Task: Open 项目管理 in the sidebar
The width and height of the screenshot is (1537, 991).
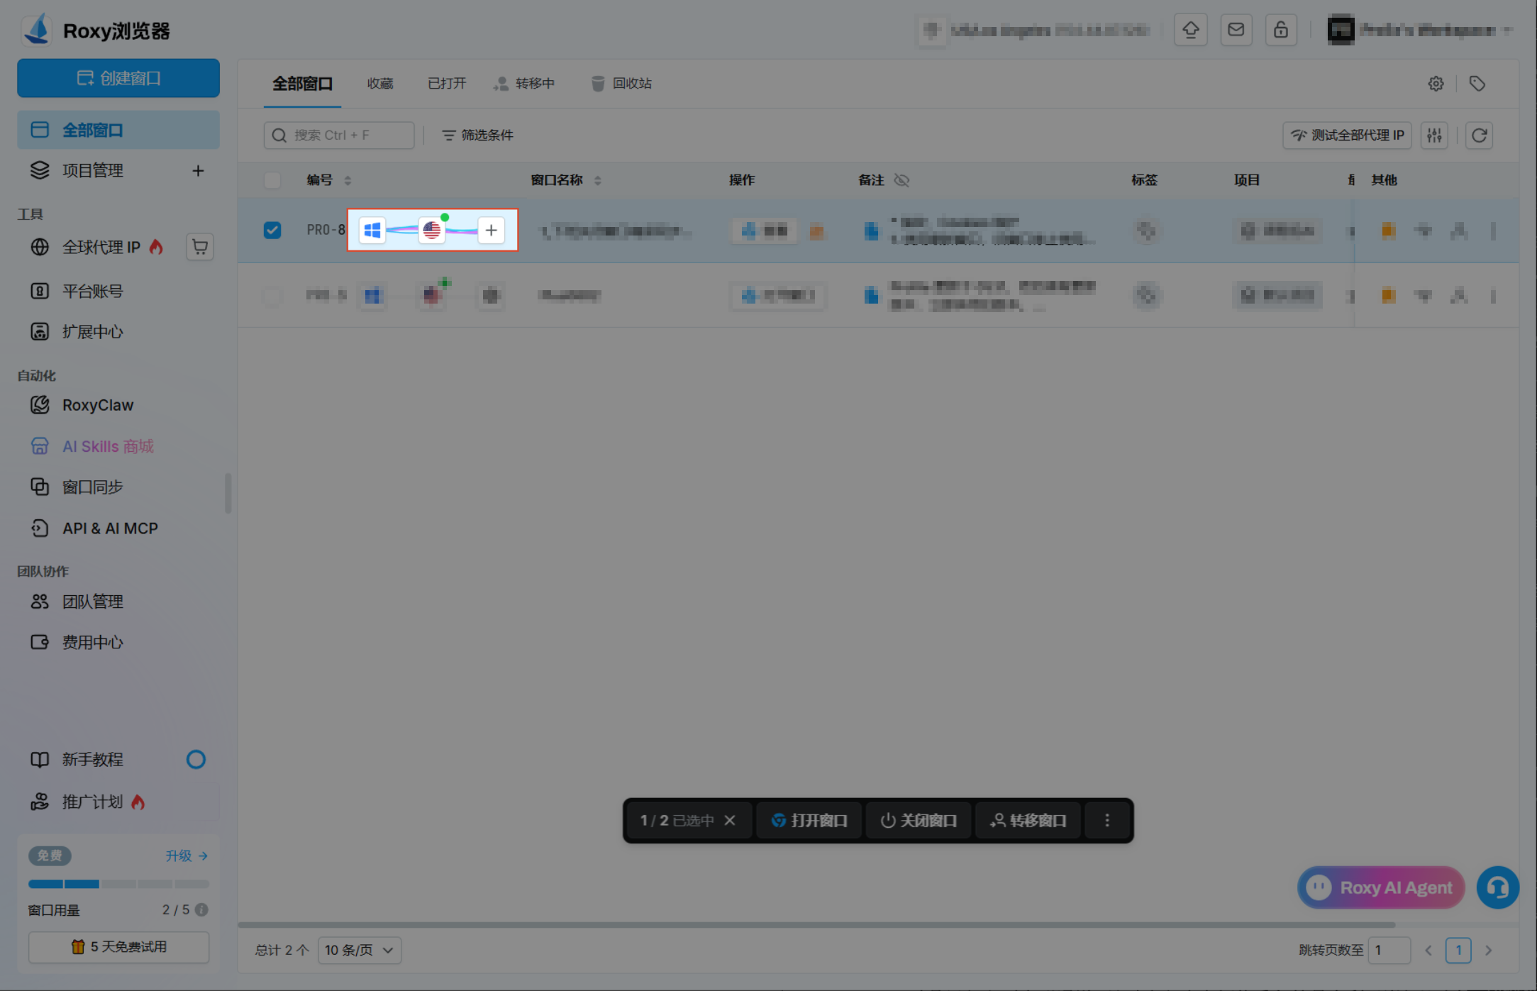Action: tap(93, 170)
